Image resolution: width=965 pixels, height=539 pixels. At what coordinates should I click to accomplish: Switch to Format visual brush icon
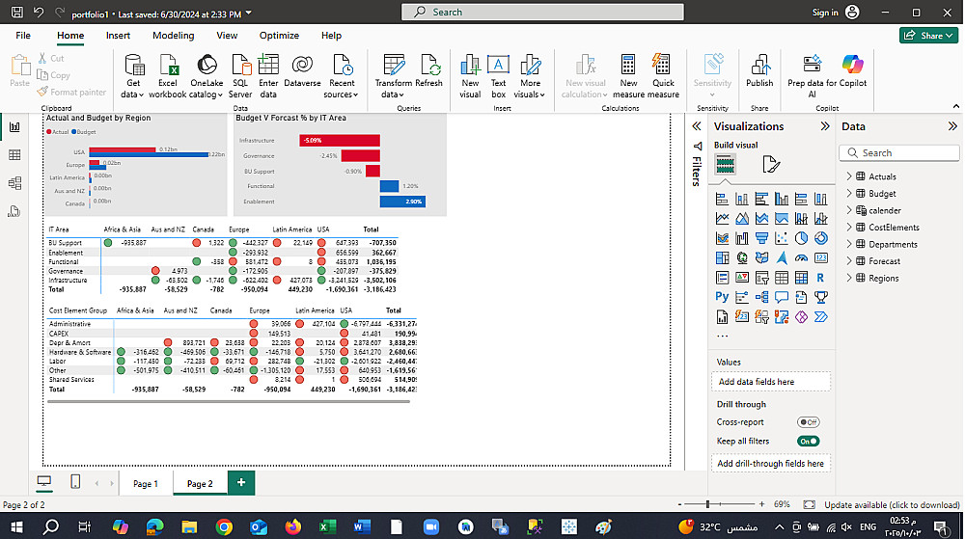click(x=770, y=164)
